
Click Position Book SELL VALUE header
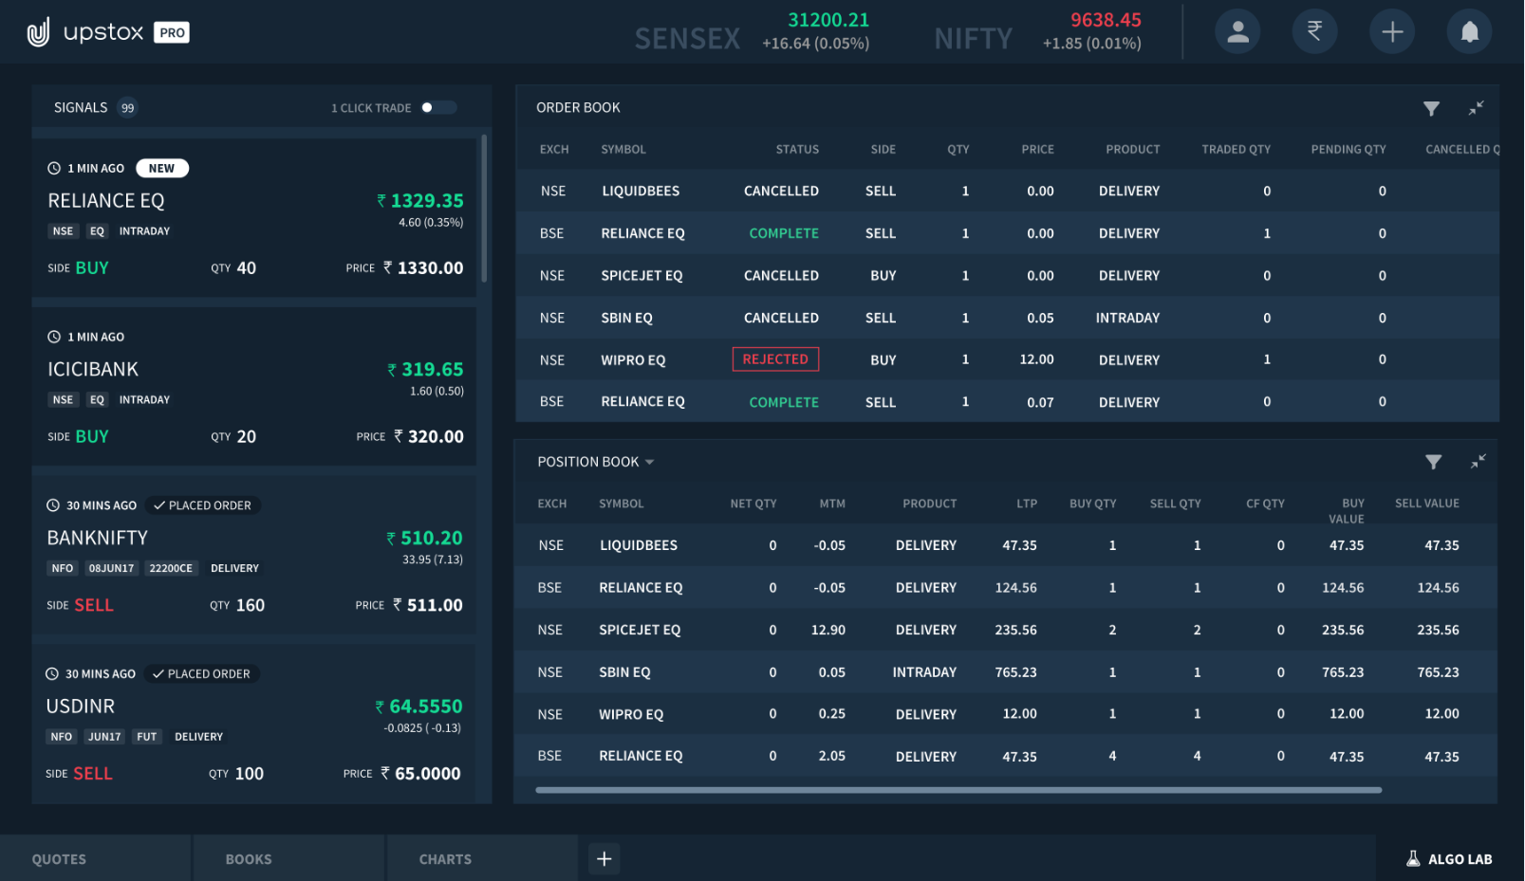pyautogui.click(x=1426, y=504)
